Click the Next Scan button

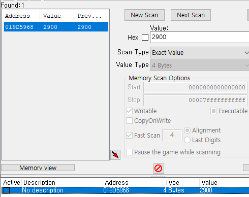[x=191, y=15]
